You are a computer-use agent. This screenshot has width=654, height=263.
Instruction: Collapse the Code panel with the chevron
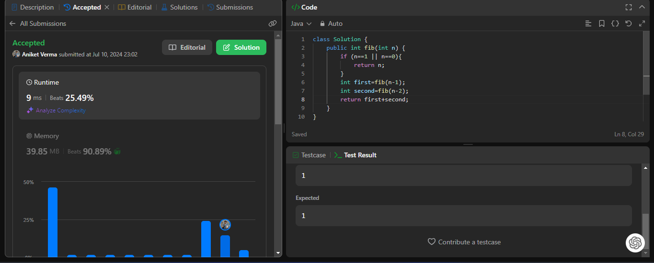coord(642,7)
